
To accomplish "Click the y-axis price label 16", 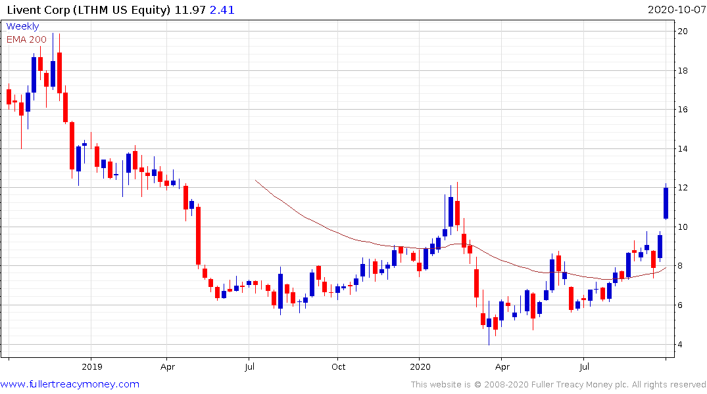I will (x=683, y=110).
